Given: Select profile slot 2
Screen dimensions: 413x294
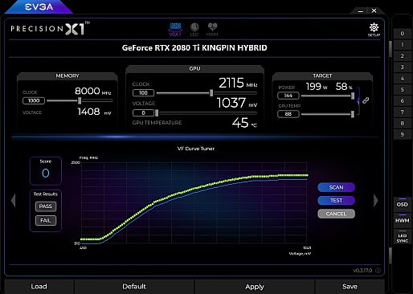Looking at the screenshot, I should [403, 56].
